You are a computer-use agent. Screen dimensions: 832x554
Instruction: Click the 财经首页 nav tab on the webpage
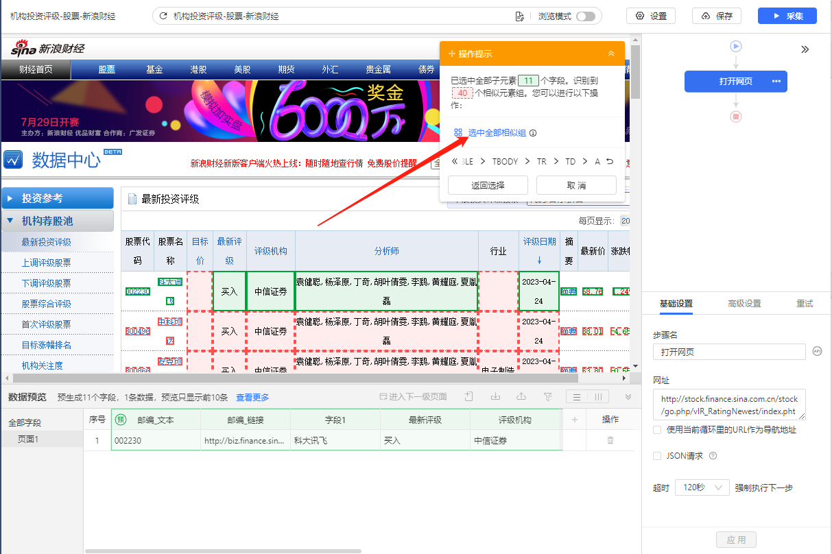click(36, 70)
